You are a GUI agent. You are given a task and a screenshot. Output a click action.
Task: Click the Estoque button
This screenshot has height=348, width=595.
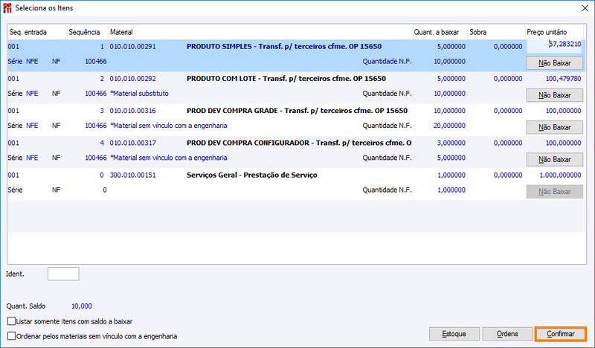[x=454, y=334]
